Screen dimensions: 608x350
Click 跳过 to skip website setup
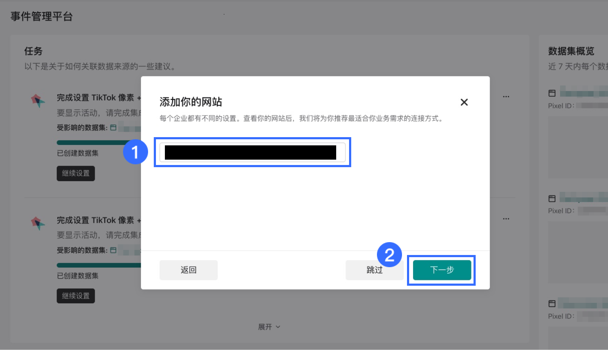pyautogui.click(x=374, y=270)
